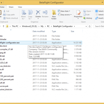
Task: Click the New item icon
Action: [59, 11]
